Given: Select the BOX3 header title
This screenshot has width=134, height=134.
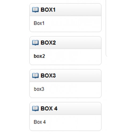Looking at the screenshot, I should tap(48, 76).
